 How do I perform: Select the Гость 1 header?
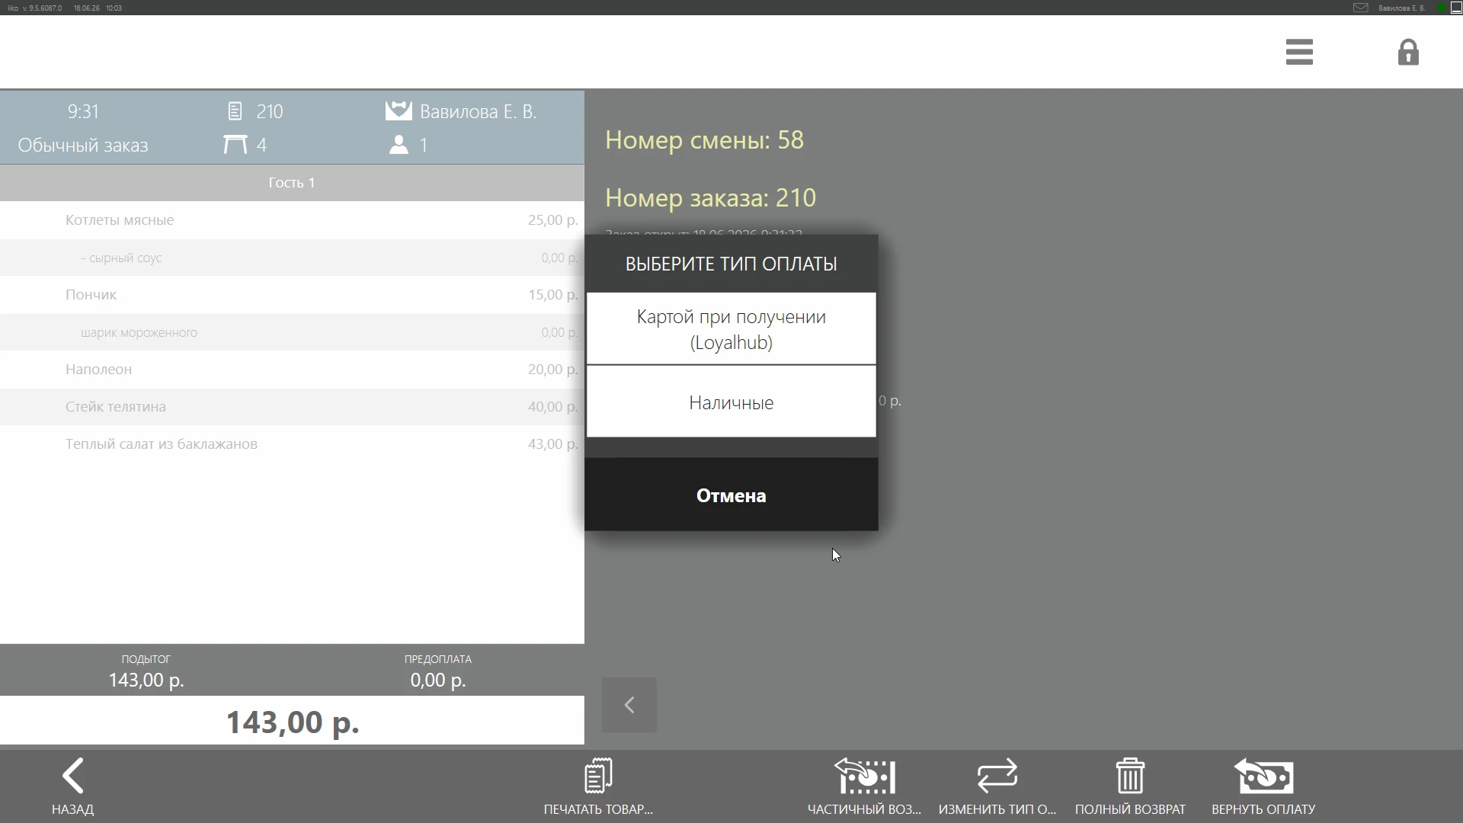292,183
